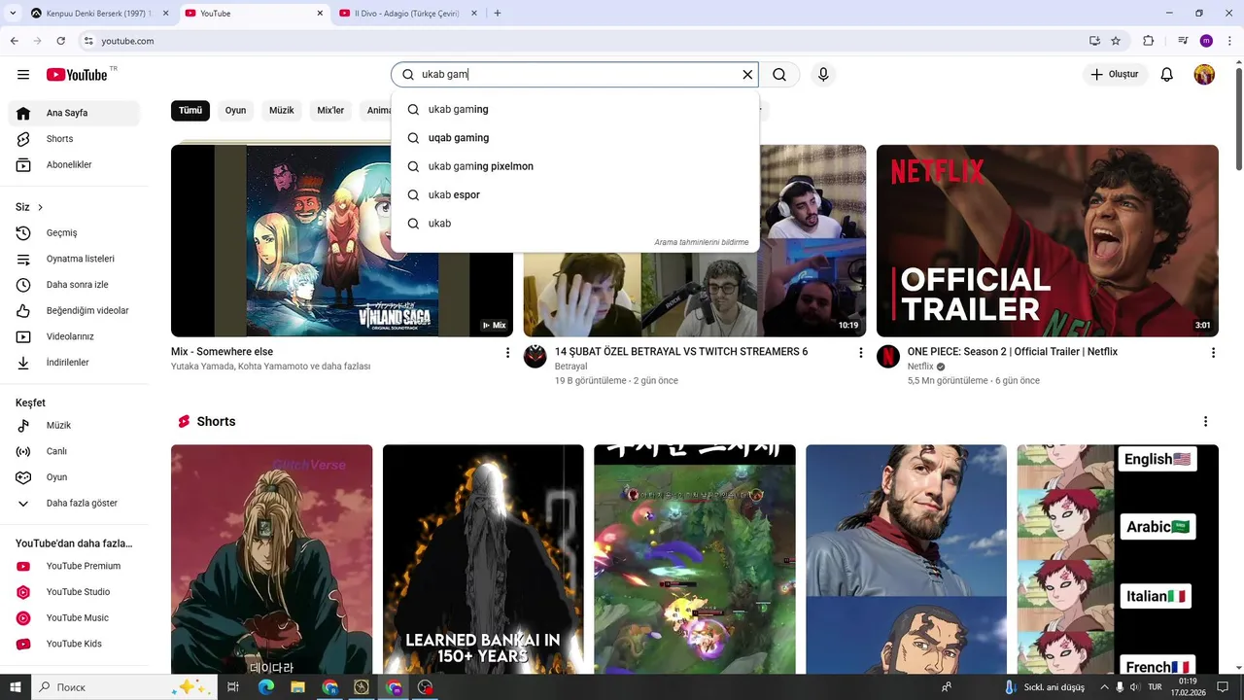
Task: Open Chrome extensions puzzle icon
Action: (x=1149, y=41)
